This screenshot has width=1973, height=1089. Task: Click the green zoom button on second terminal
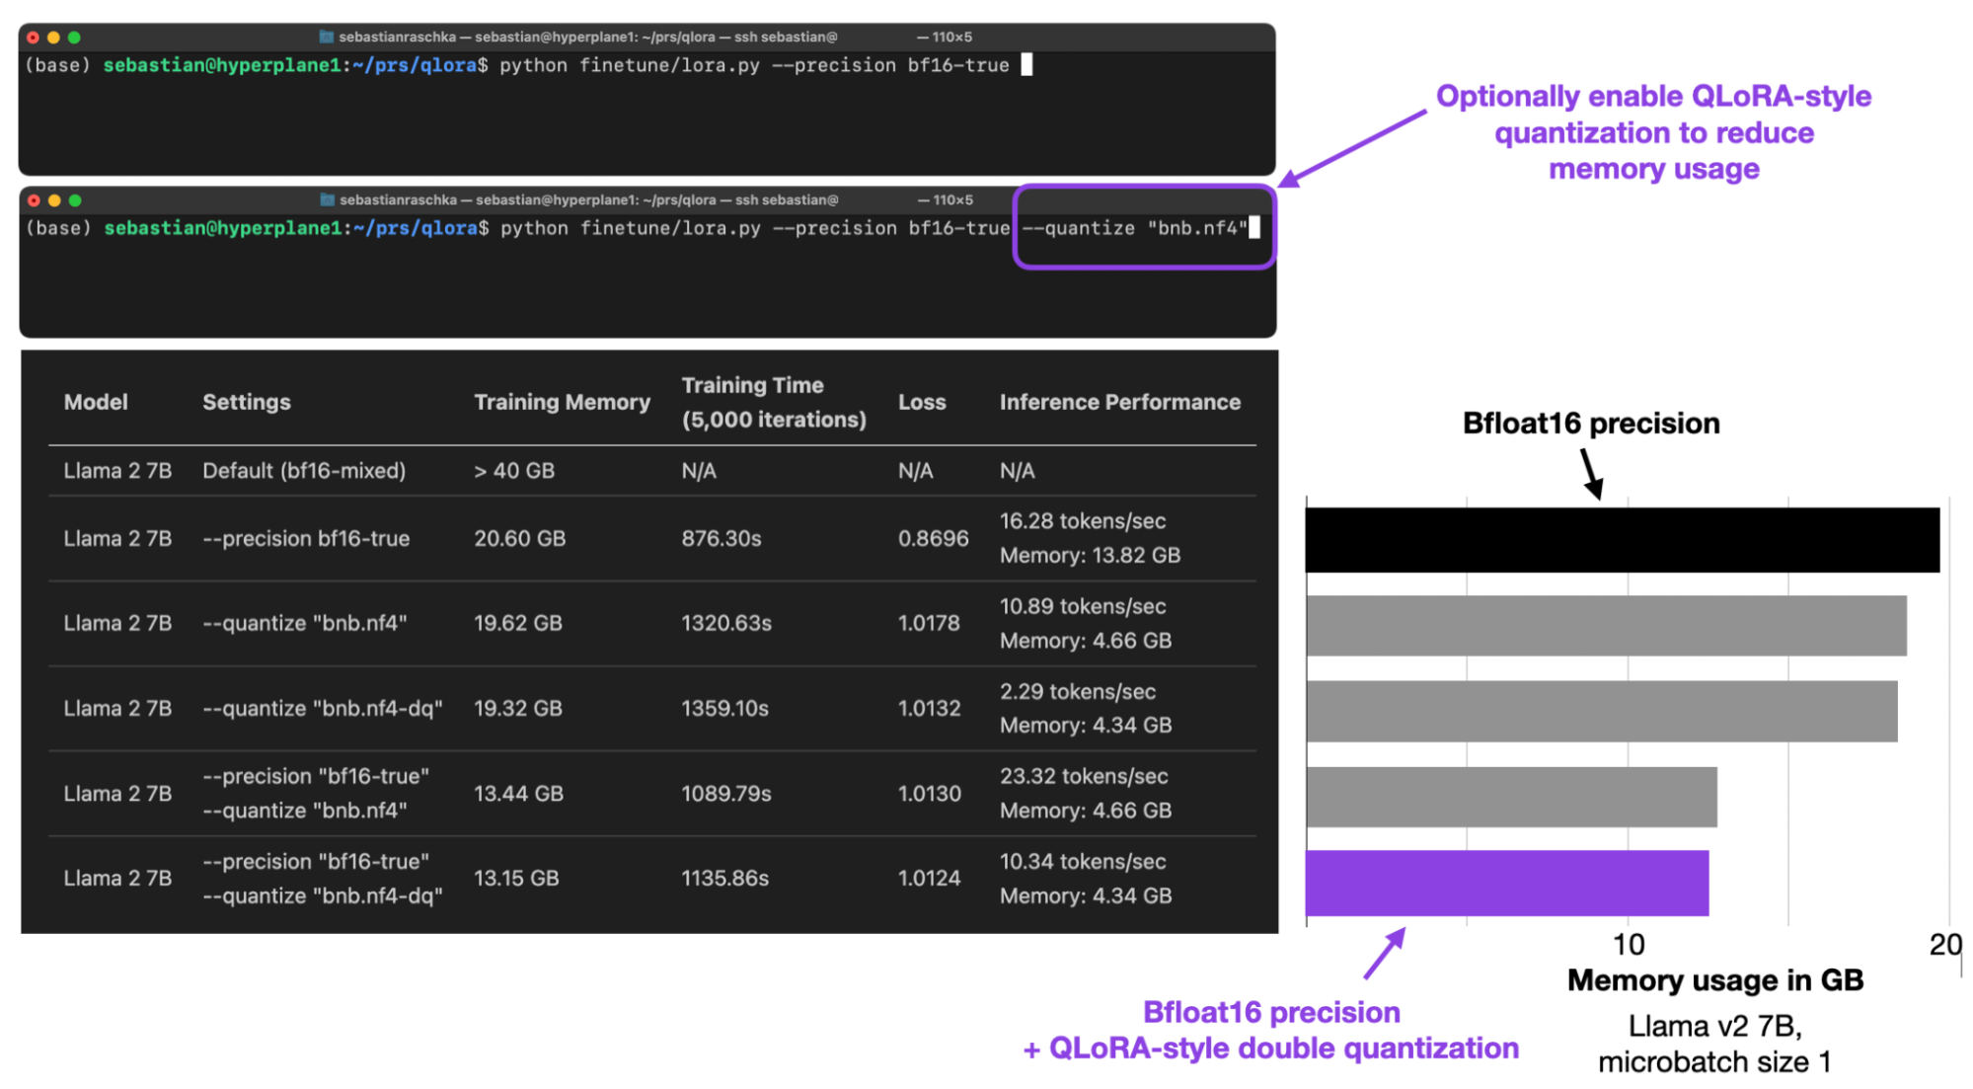pos(75,200)
